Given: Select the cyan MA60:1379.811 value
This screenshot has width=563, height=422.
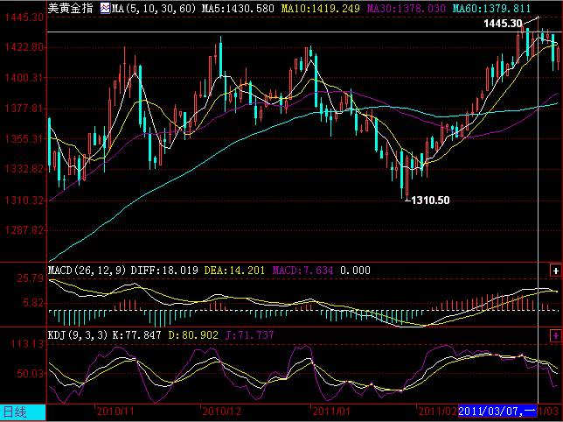Looking at the screenshot, I should click(491, 8).
